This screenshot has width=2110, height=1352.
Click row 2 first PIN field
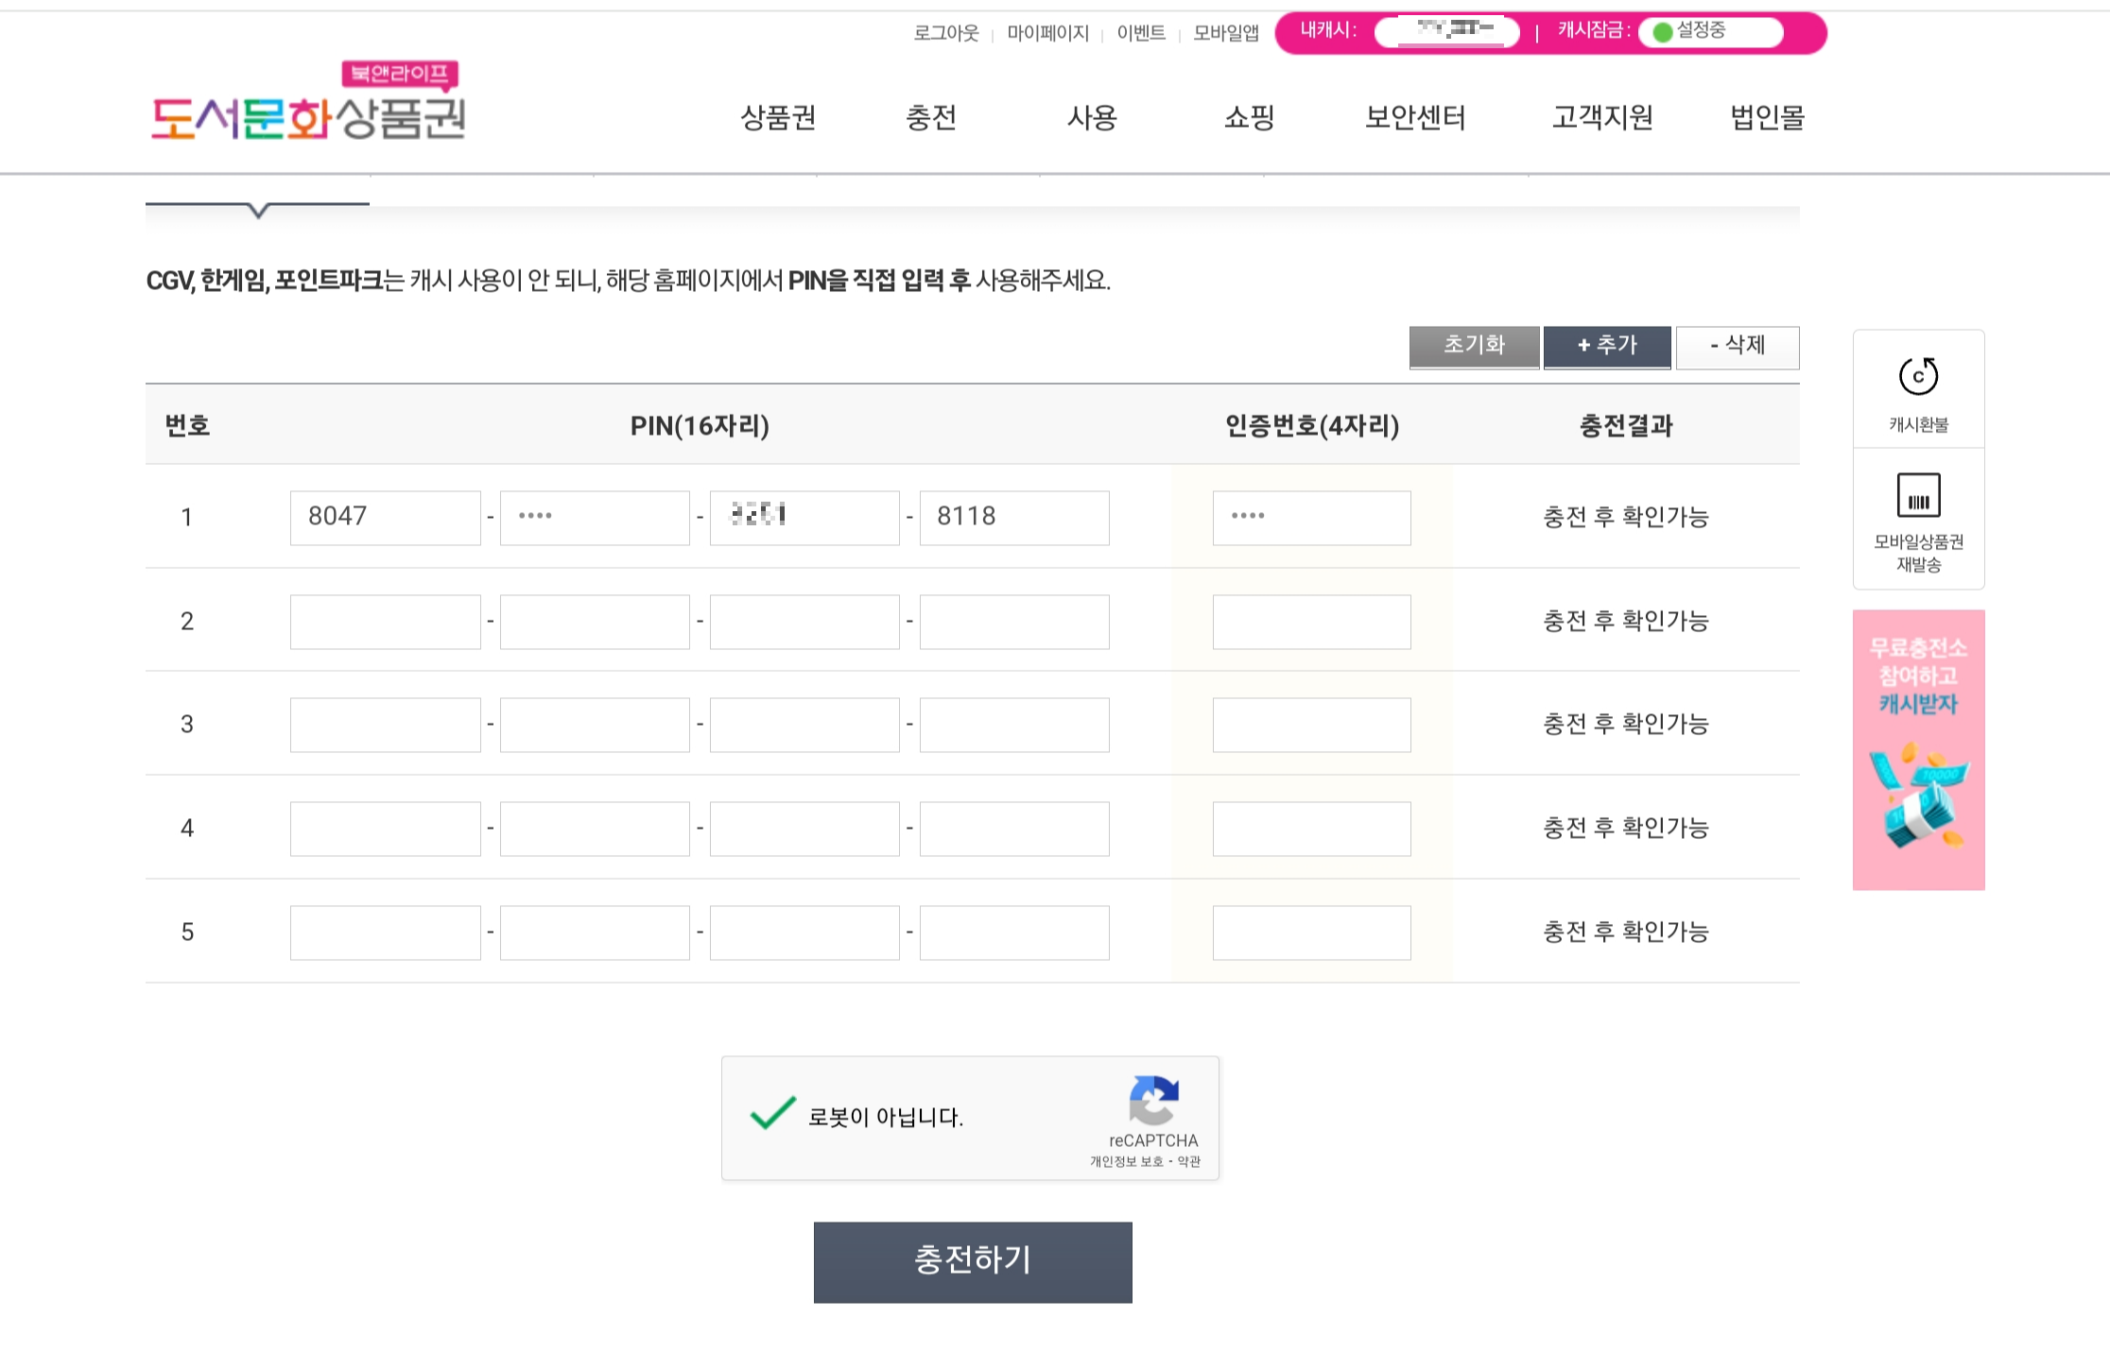(385, 622)
